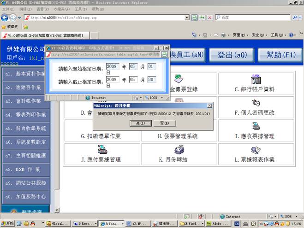Expand the 100% zoom level dropdown
Screen dimensions: 304x228
point(289,216)
